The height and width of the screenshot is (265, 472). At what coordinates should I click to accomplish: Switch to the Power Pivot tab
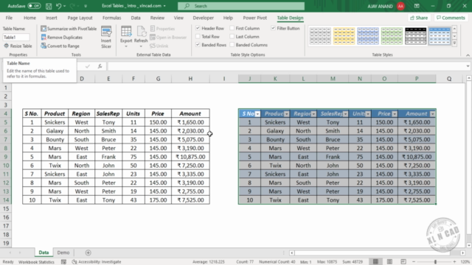coord(255,18)
